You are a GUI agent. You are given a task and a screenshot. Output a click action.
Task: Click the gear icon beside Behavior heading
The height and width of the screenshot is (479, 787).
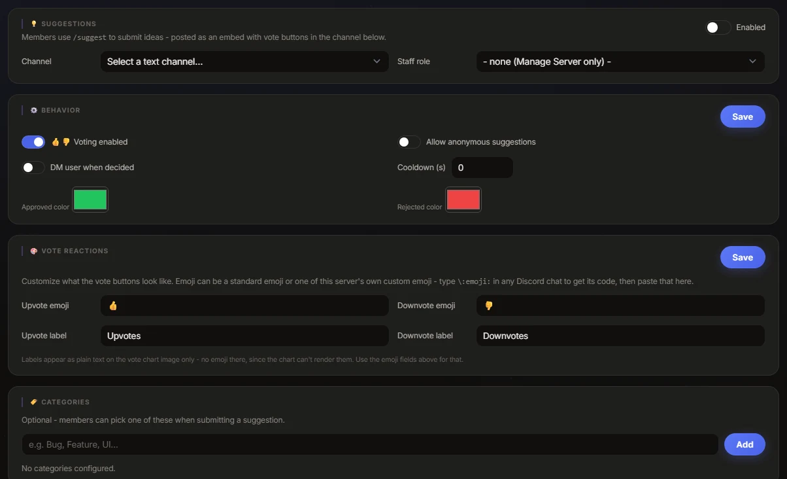(x=34, y=110)
